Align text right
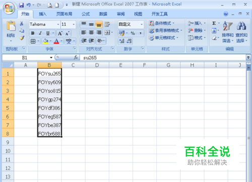 click(x=99, y=32)
